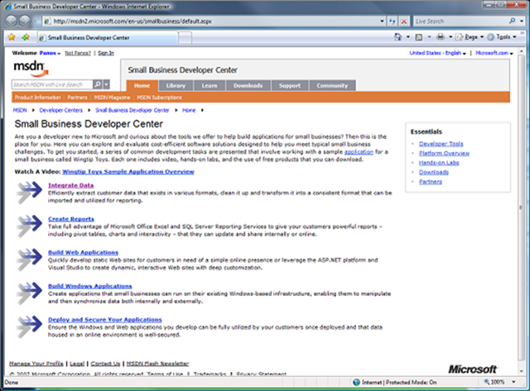The width and height of the screenshot is (530, 391).
Task: Click the browser Forward arrow button
Action: pyautogui.click(x=25, y=21)
